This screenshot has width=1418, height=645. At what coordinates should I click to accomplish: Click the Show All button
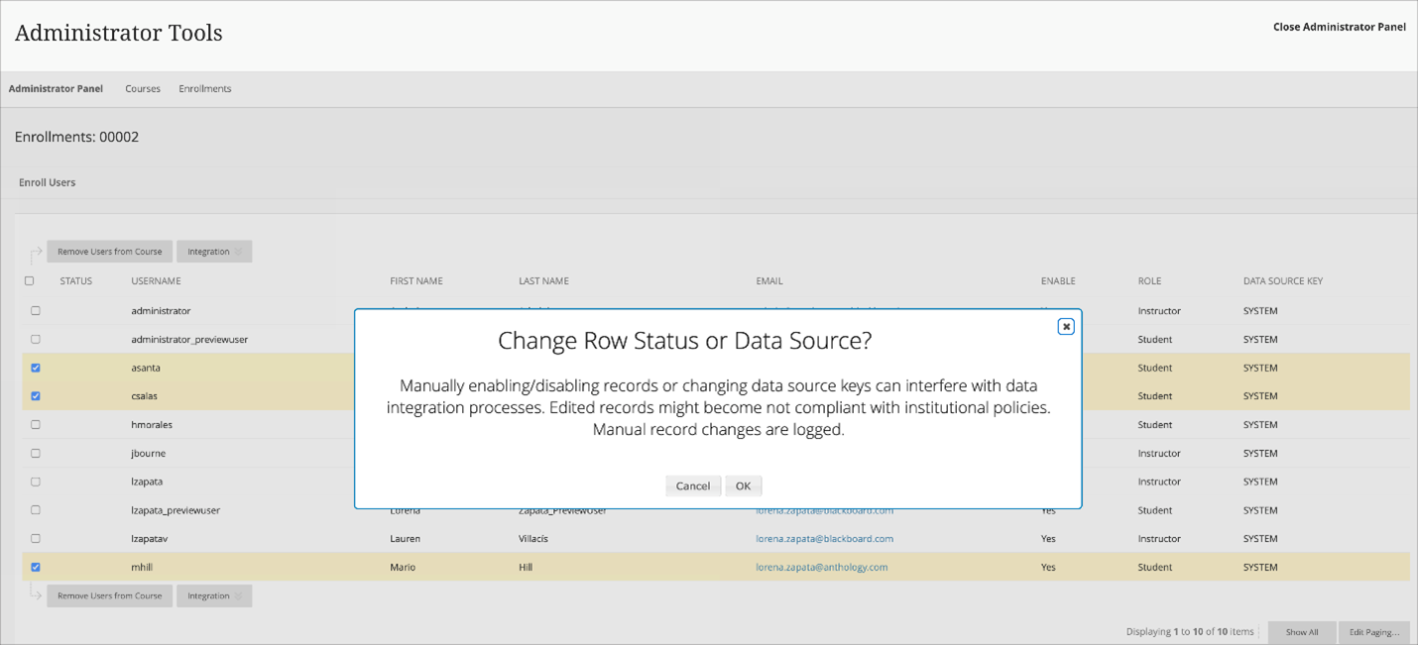1301,632
